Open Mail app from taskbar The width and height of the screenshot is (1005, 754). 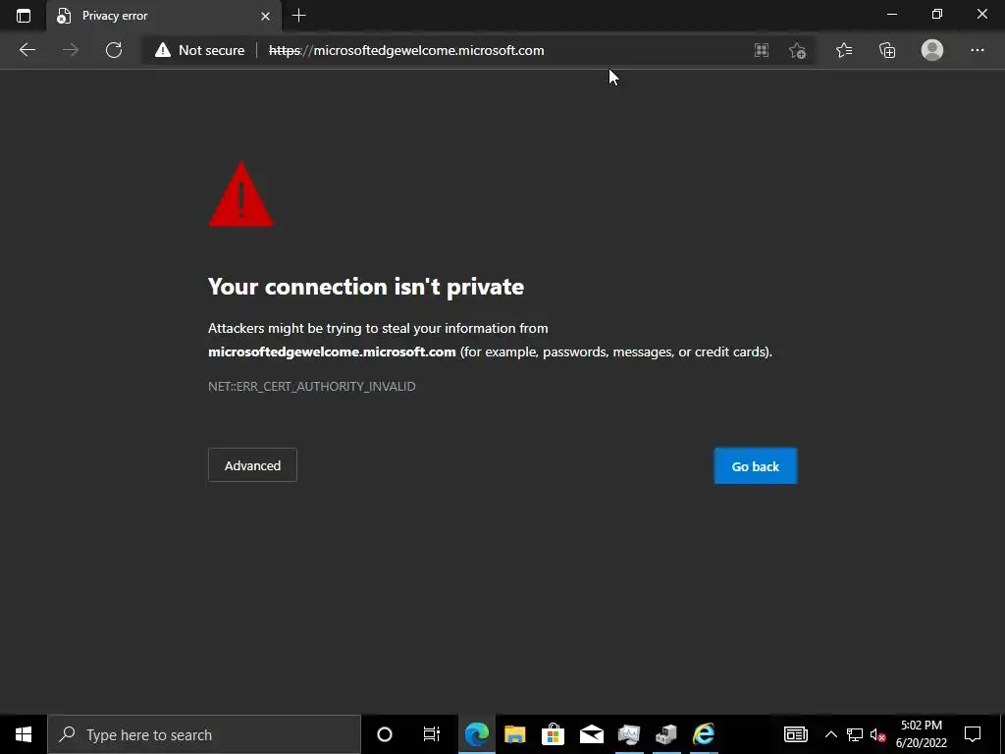[591, 734]
